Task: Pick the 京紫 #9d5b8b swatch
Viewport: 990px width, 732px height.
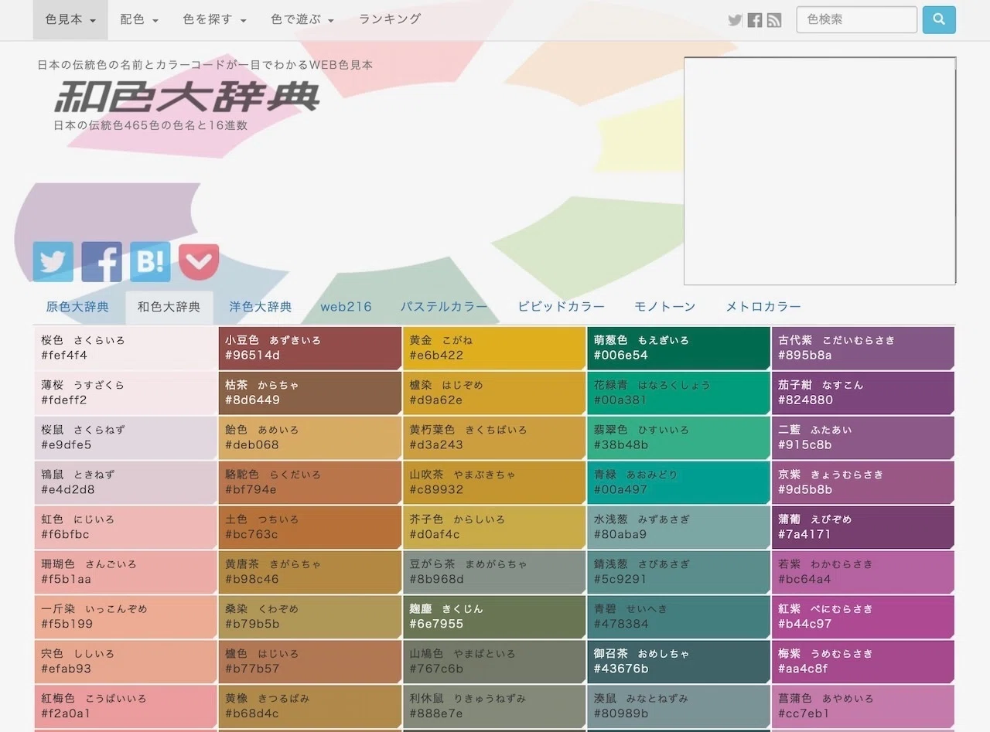Action: pos(863,482)
